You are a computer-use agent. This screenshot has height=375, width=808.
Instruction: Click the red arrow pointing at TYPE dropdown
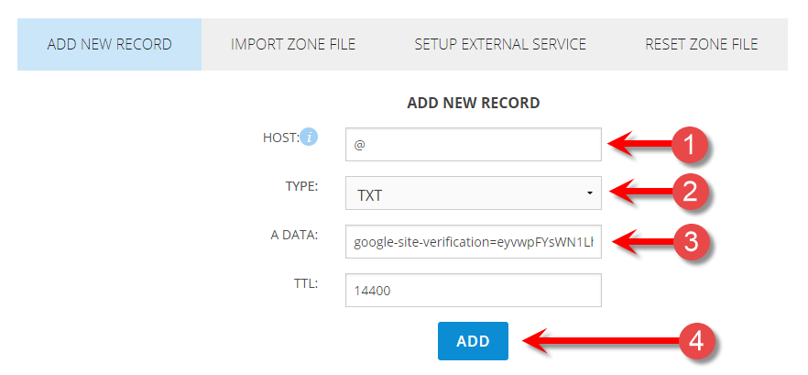(x=640, y=193)
